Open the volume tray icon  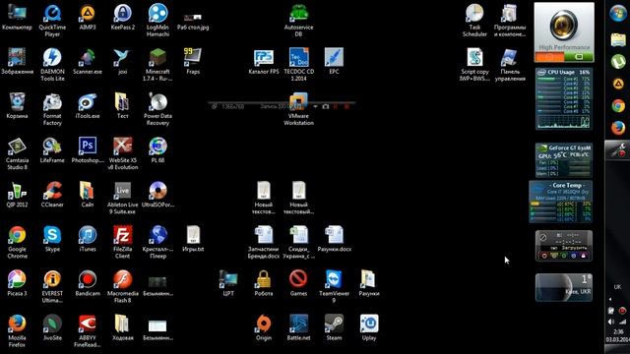click(x=611, y=322)
